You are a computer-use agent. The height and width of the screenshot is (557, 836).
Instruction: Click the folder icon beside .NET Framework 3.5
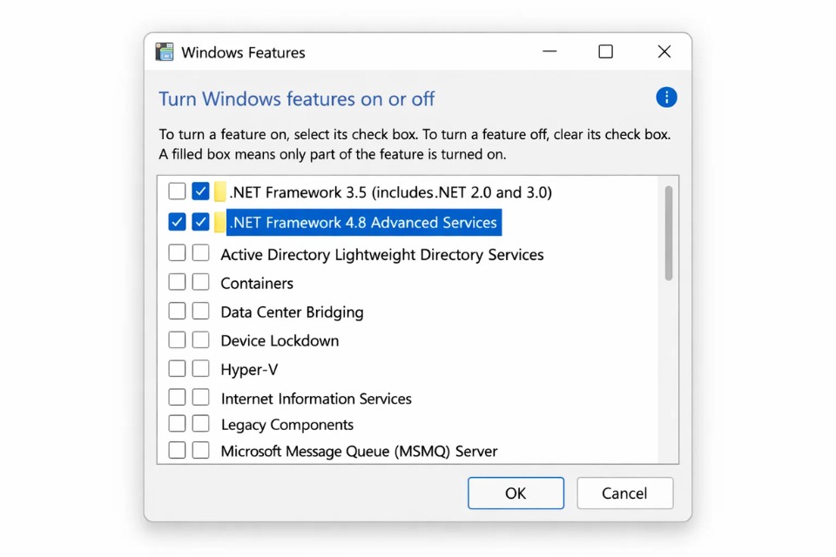coord(219,191)
